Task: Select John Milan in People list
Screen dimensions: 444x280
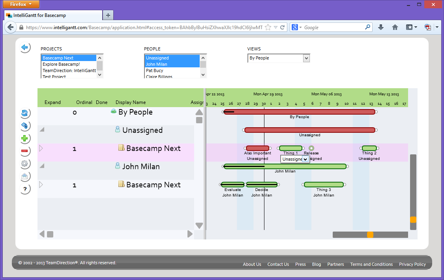Action: [172, 64]
